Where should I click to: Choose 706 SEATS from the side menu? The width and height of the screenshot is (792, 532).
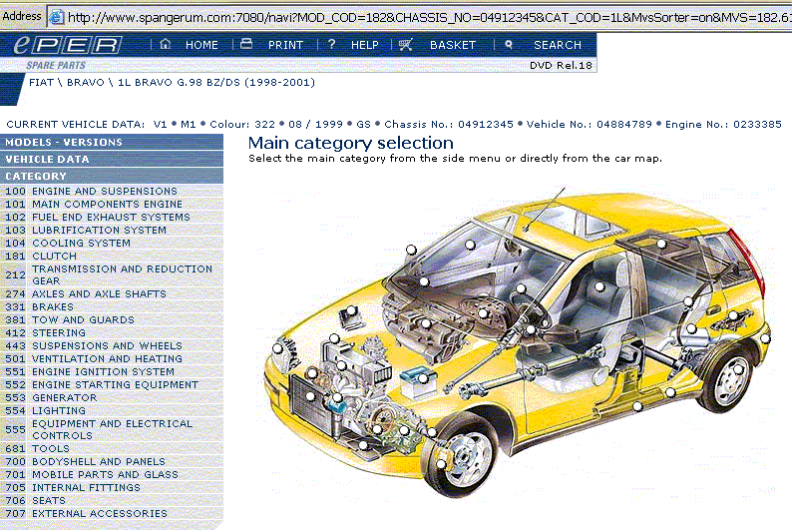click(x=48, y=500)
